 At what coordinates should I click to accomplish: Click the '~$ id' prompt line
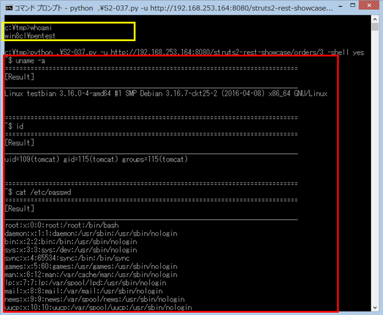pyautogui.click(x=14, y=126)
